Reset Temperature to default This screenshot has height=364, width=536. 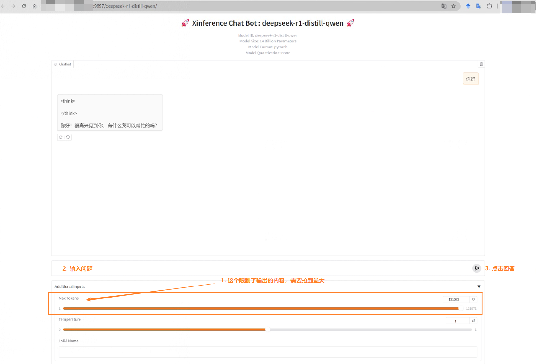click(473, 321)
